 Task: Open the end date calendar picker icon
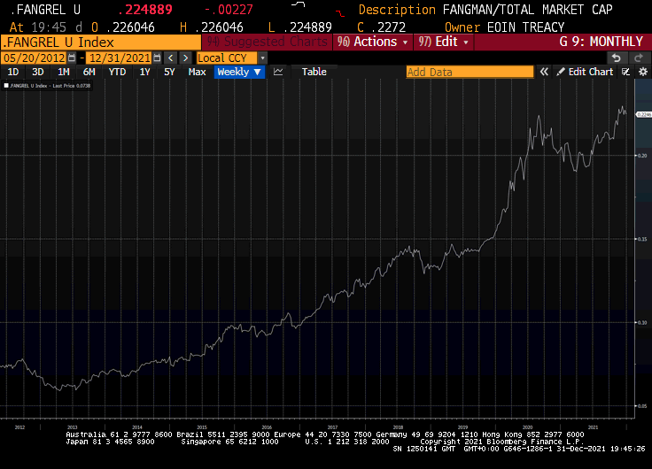point(157,58)
